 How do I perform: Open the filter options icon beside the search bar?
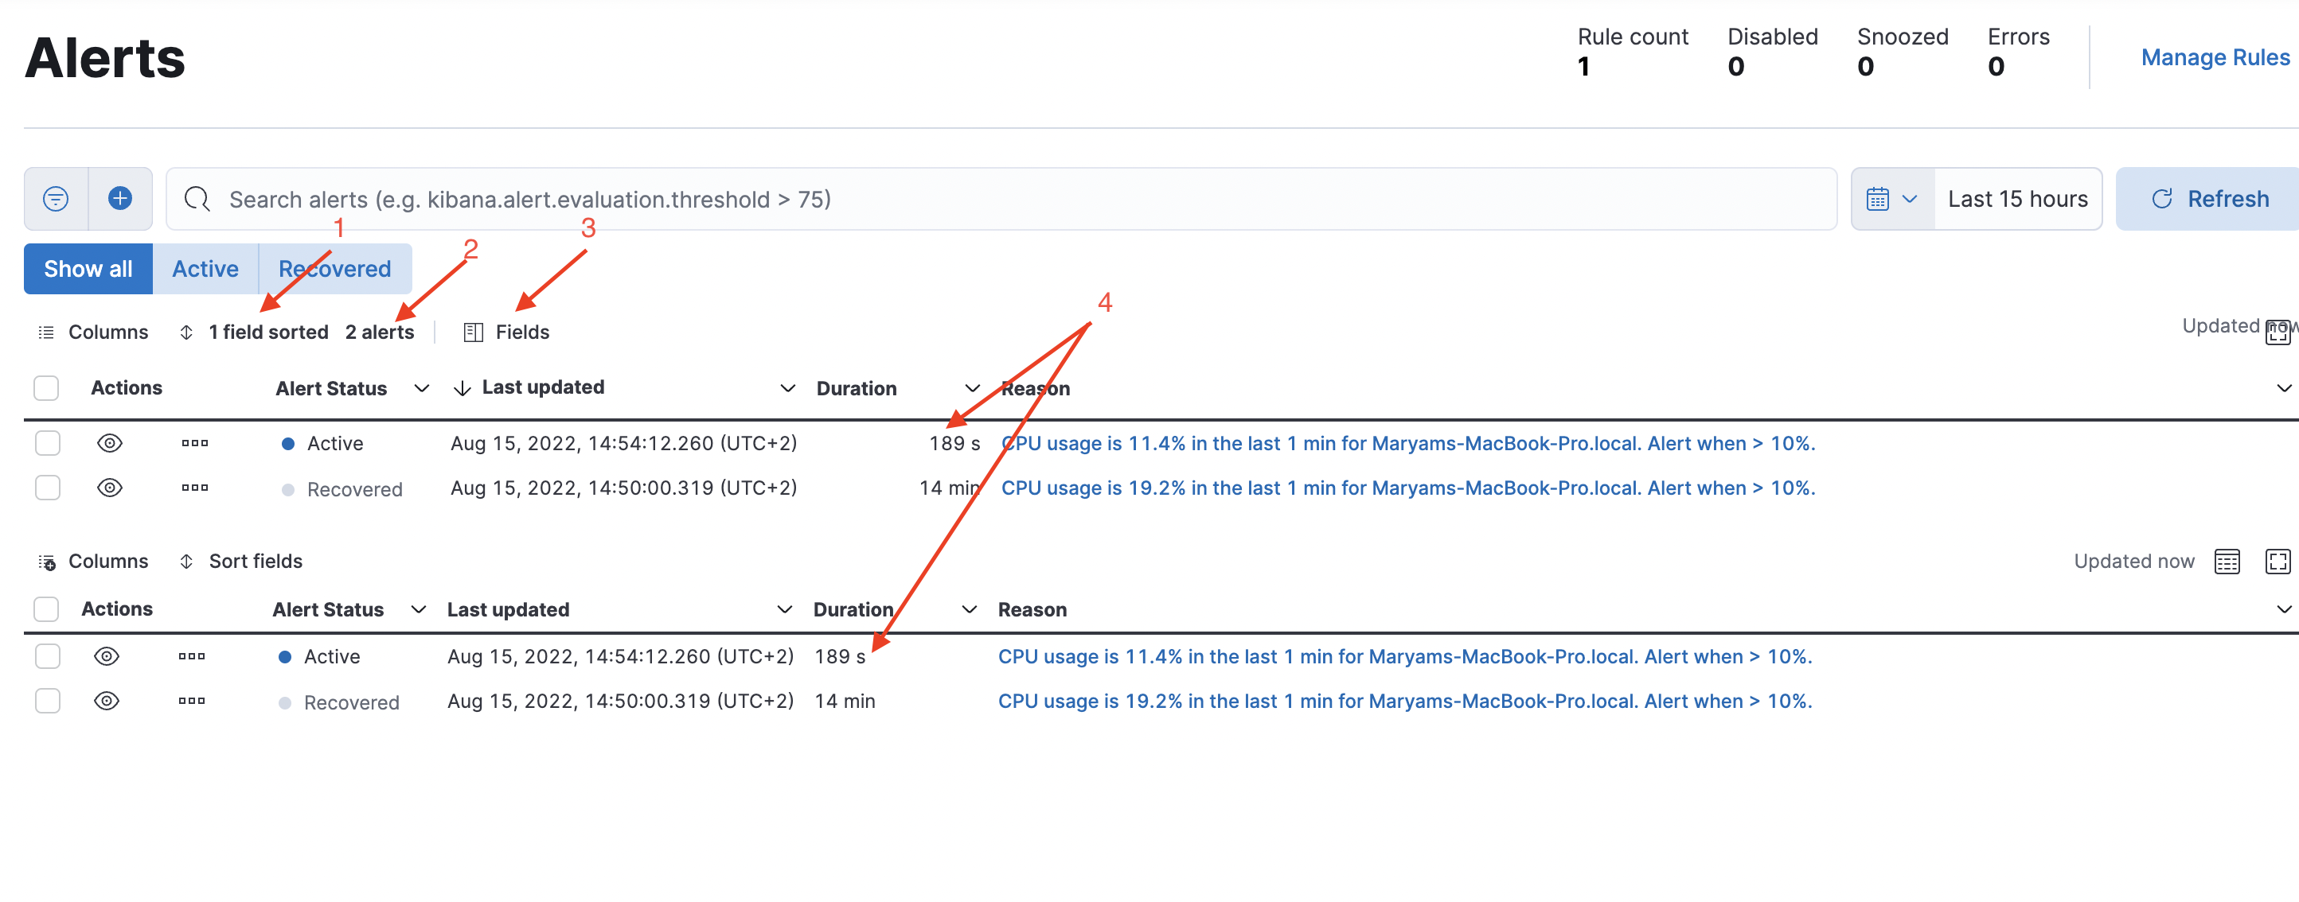(56, 198)
